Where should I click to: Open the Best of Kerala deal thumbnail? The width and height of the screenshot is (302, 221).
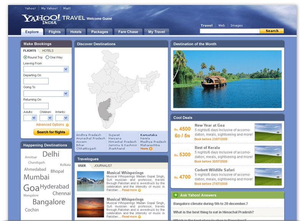pos(268,154)
